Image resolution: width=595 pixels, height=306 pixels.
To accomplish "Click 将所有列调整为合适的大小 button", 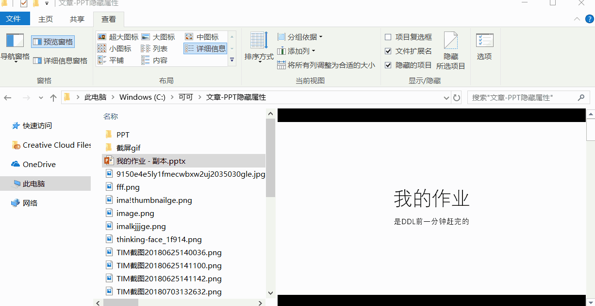I will click(326, 65).
